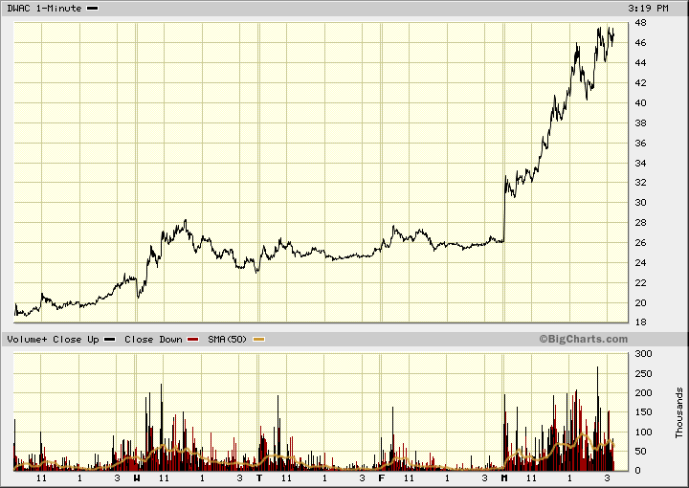Click the 28 price axis label

640,223
